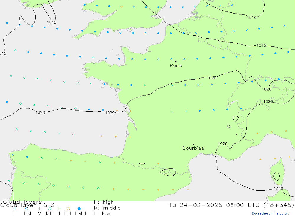Click the black dot marking Dourbies

tap(193, 144)
